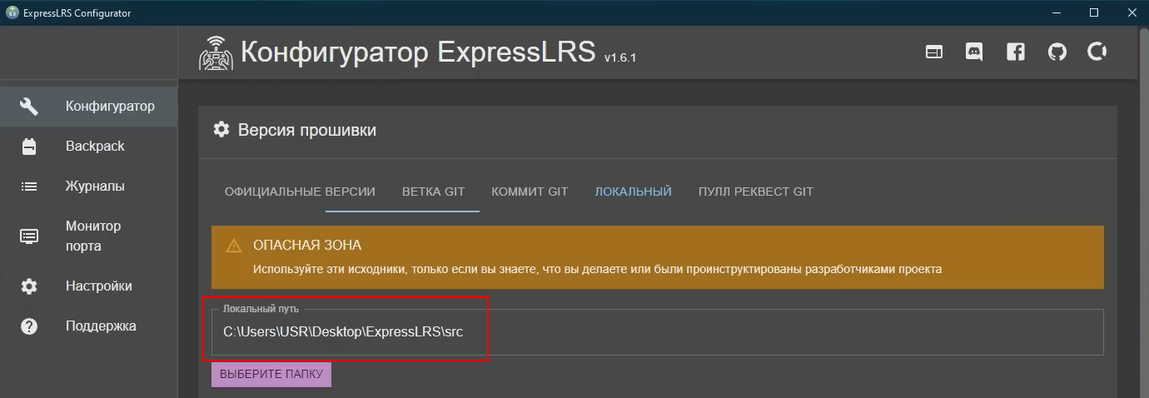Click the gear icon beside Настройки
Viewport: 1149px width, 398px height.
pyautogui.click(x=29, y=286)
